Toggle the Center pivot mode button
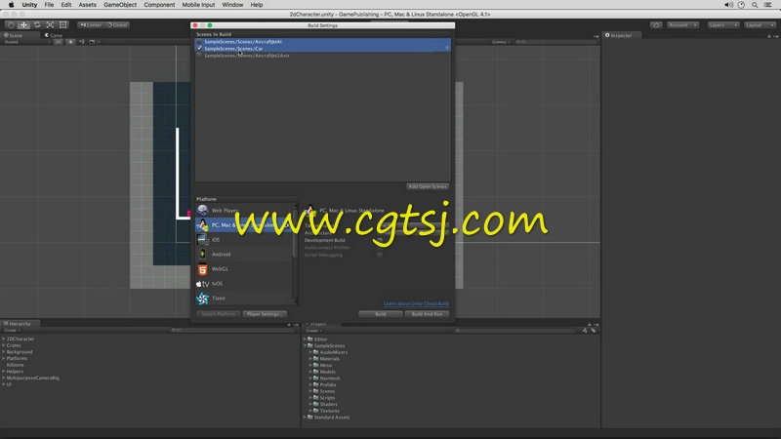781x439 pixels. click(91, 25)
